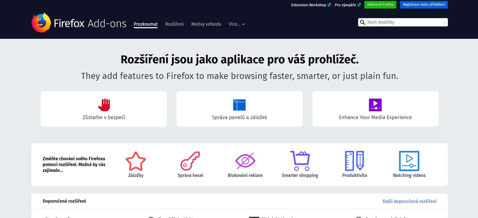Image resolution: width=478 pixels, height=218 pixels.
Task: Click the Firefox logo icon
Action: tap(41, 22)
